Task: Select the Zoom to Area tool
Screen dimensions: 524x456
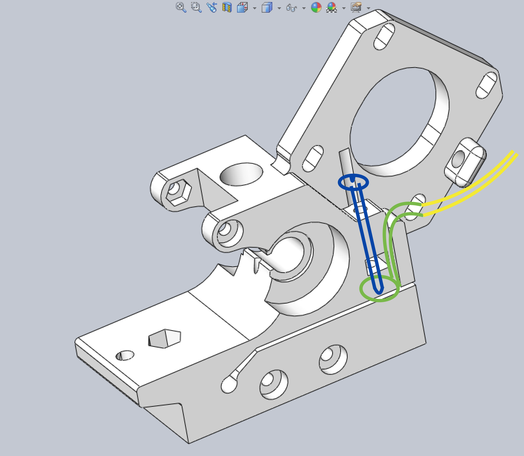Action: 196,7
